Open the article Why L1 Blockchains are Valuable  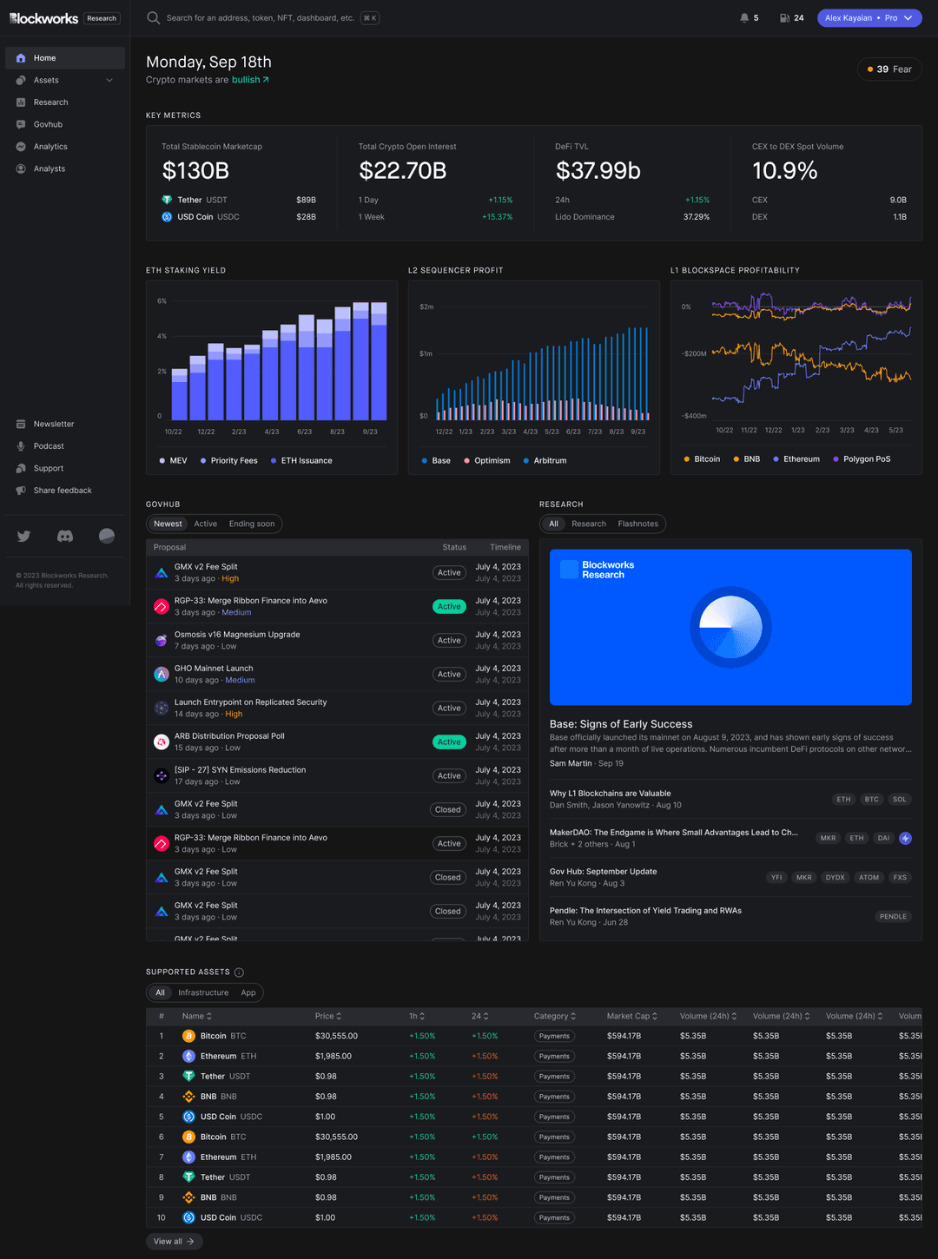click(610, 793)
